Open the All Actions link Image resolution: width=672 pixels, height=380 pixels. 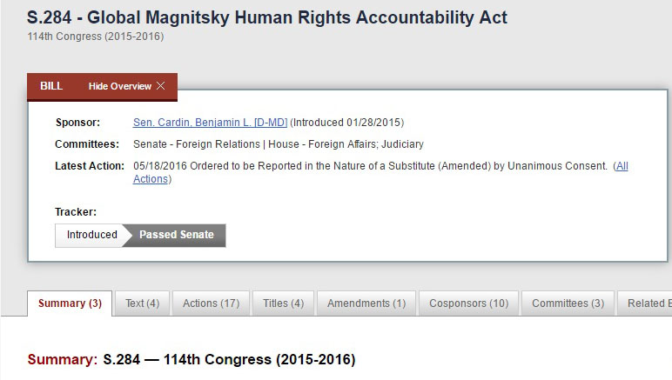click(622, 166)
